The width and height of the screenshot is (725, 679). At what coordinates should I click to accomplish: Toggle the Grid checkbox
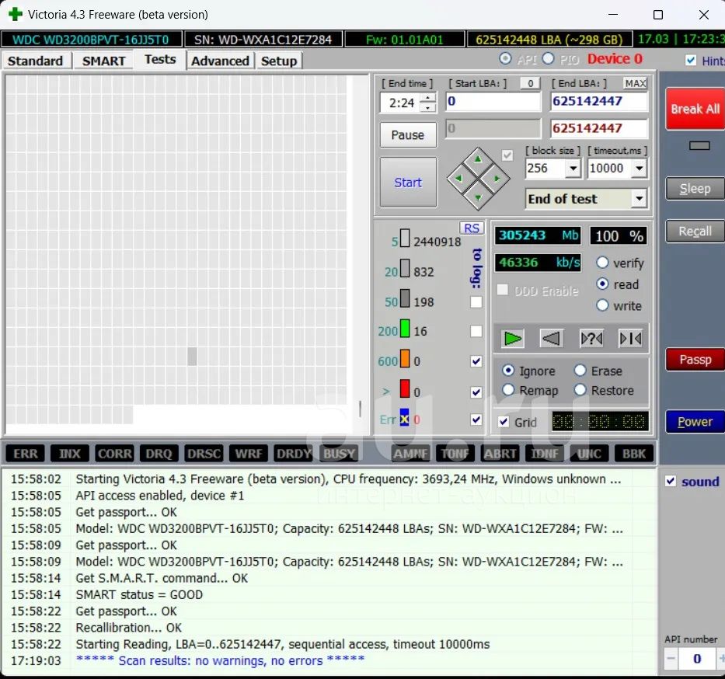[x=504, y=422]
